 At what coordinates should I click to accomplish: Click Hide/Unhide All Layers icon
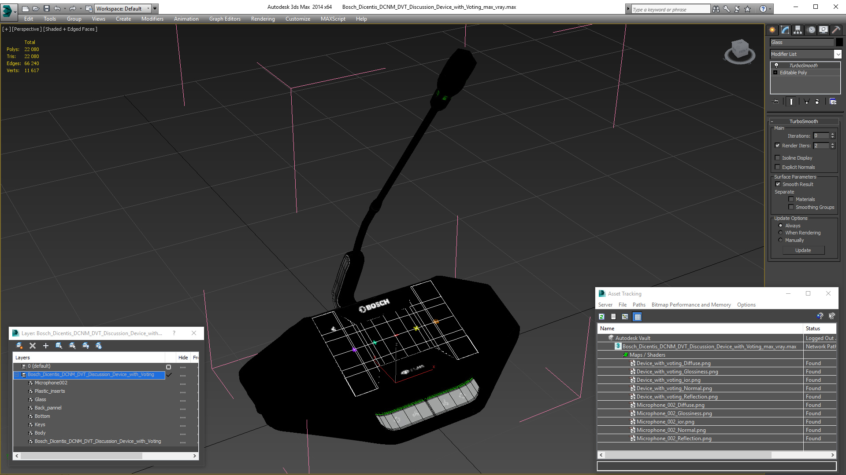(x=86, y=346)
